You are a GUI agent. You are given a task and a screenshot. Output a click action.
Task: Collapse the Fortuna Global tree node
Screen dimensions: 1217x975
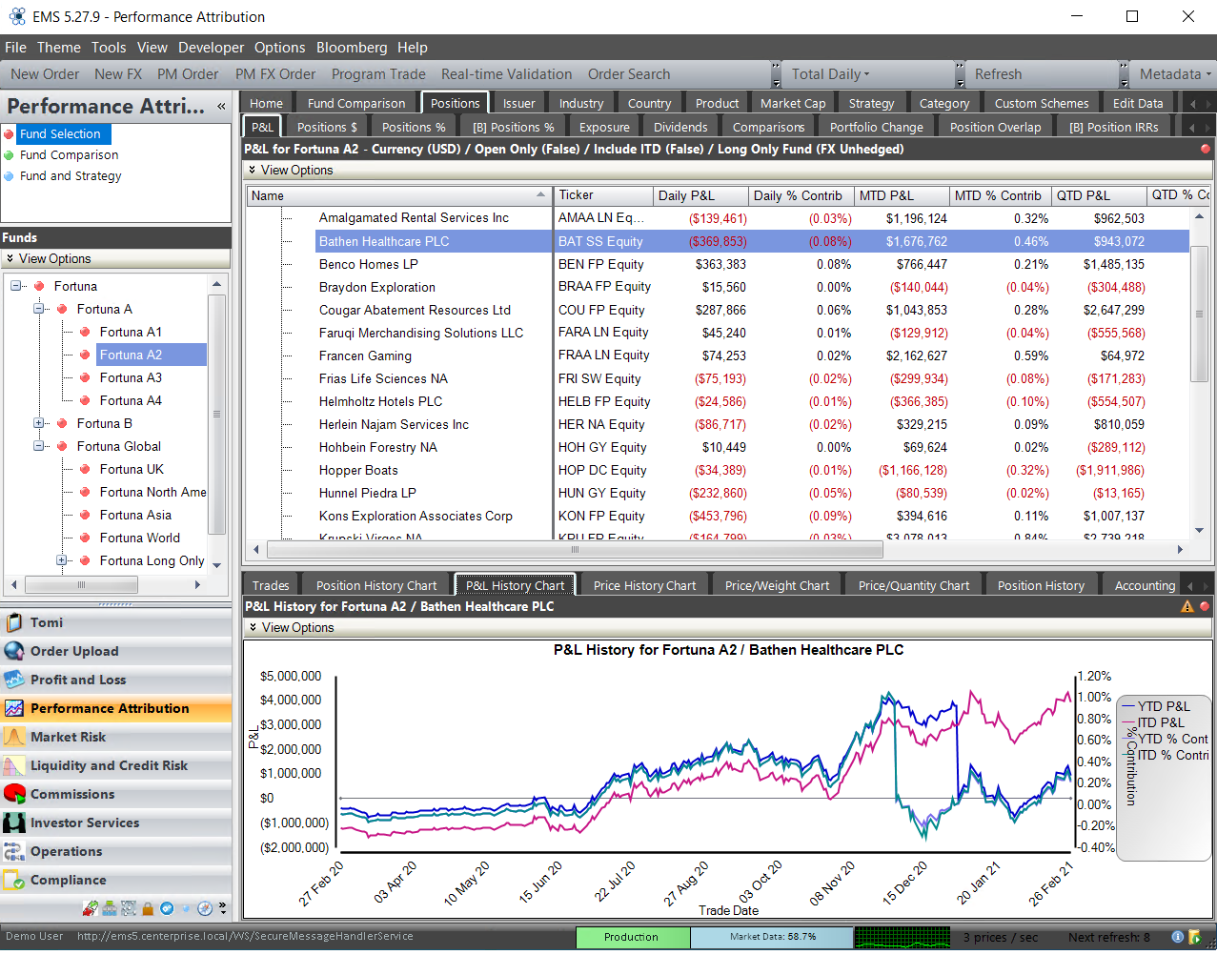(39, 446)
